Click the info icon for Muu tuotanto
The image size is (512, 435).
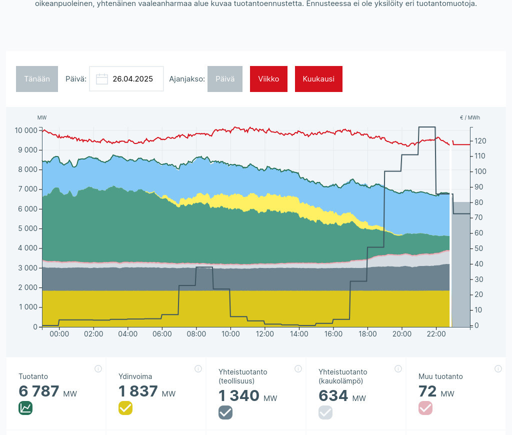pos(498,369)
